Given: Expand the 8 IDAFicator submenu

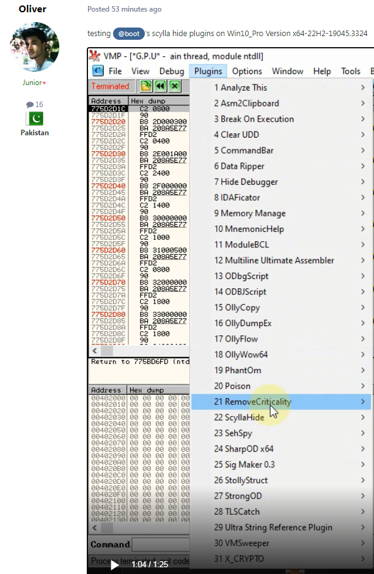Looking at the screenshot, I should 281,198.
